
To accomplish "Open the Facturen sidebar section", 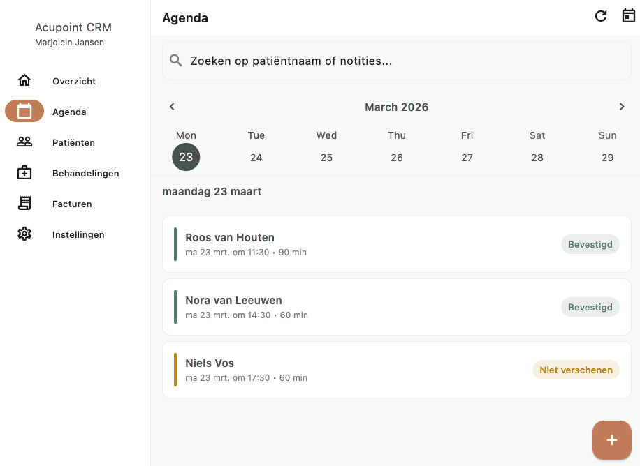I will 72,203.
